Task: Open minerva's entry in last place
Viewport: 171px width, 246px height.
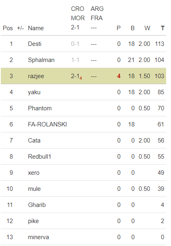Action: tap(38, 237)
